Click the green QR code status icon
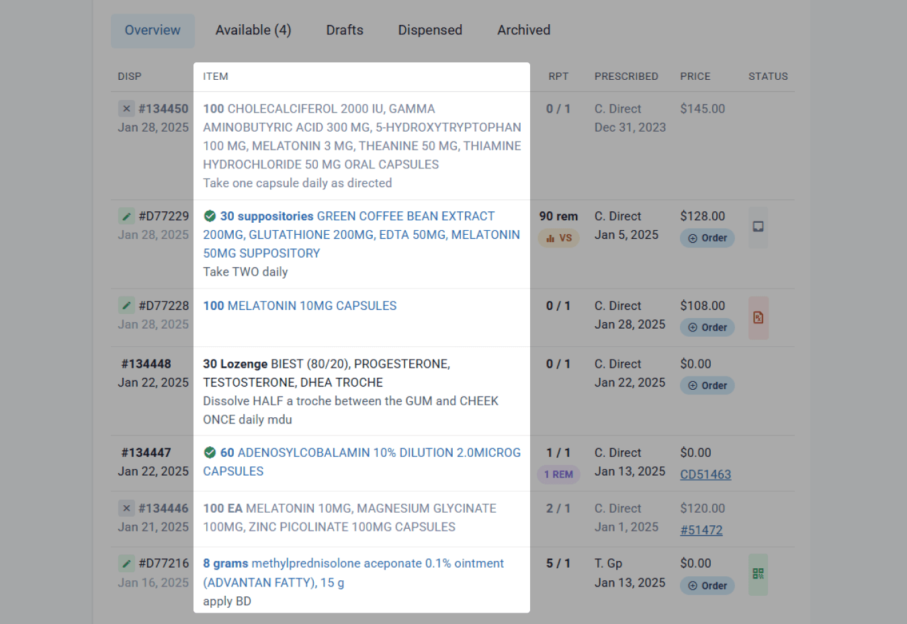This screenshot has height=624, width=907. [758, 574]
